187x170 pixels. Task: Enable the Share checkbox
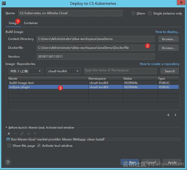click(x=133, y=13)
